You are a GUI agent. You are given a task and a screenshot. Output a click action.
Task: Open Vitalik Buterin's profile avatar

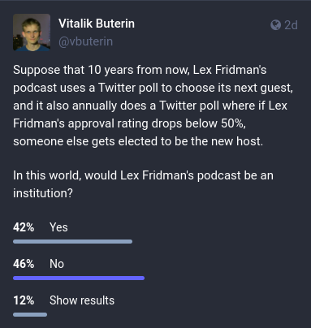pyautogui.click(x=32, y=32)
